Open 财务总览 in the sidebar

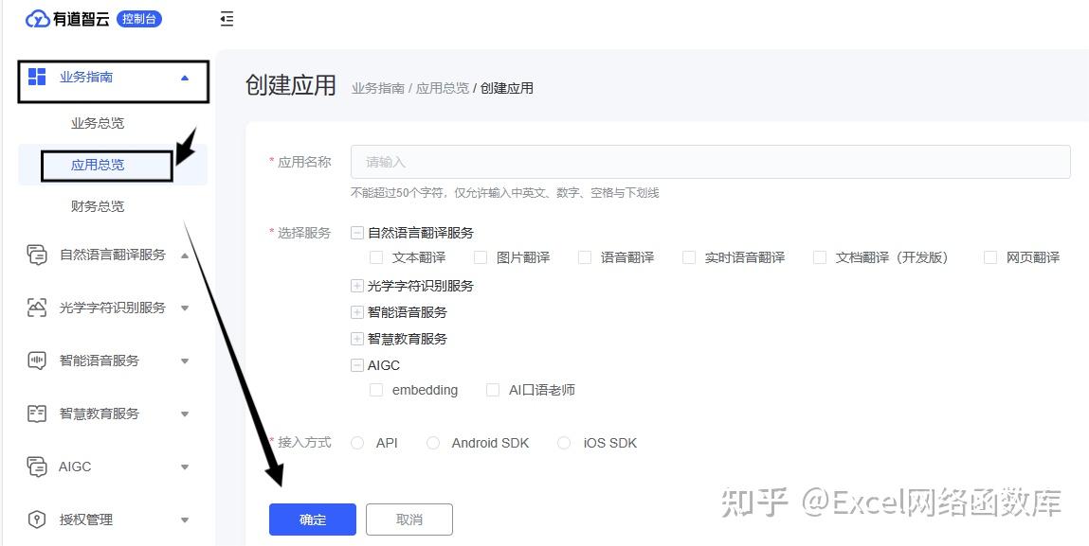click(98, 206)
